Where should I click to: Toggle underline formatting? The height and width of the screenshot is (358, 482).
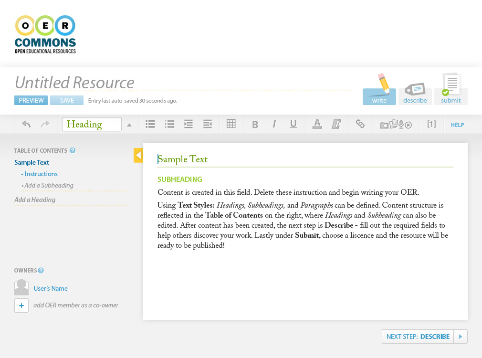click(293, 125)
